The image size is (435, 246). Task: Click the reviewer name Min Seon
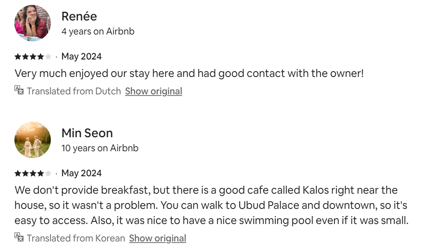tap(87, 133)
